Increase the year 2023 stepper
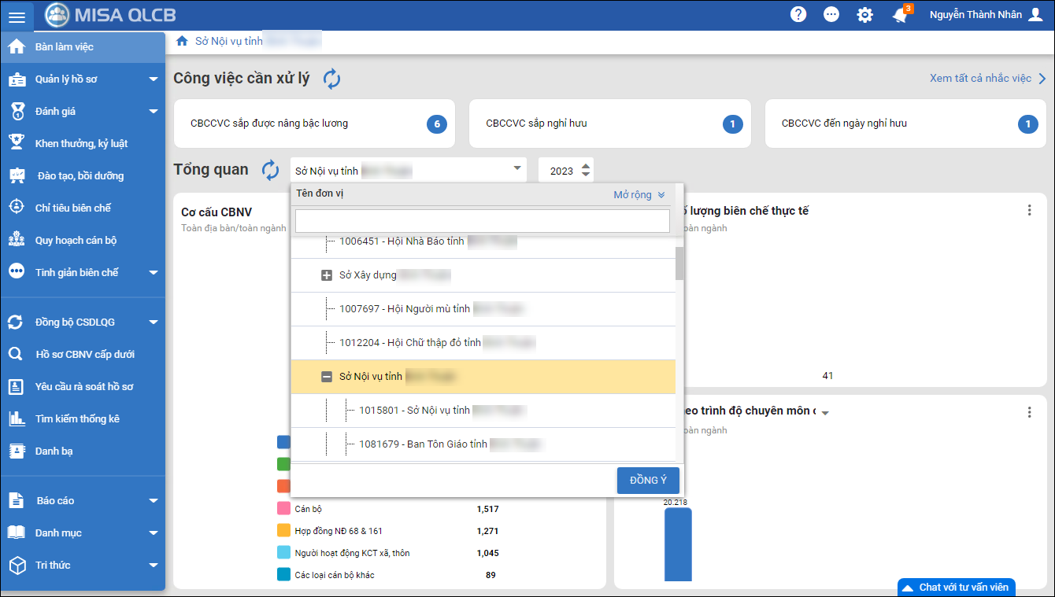Screen dimensions: 1055x597 tap(585, 166)
